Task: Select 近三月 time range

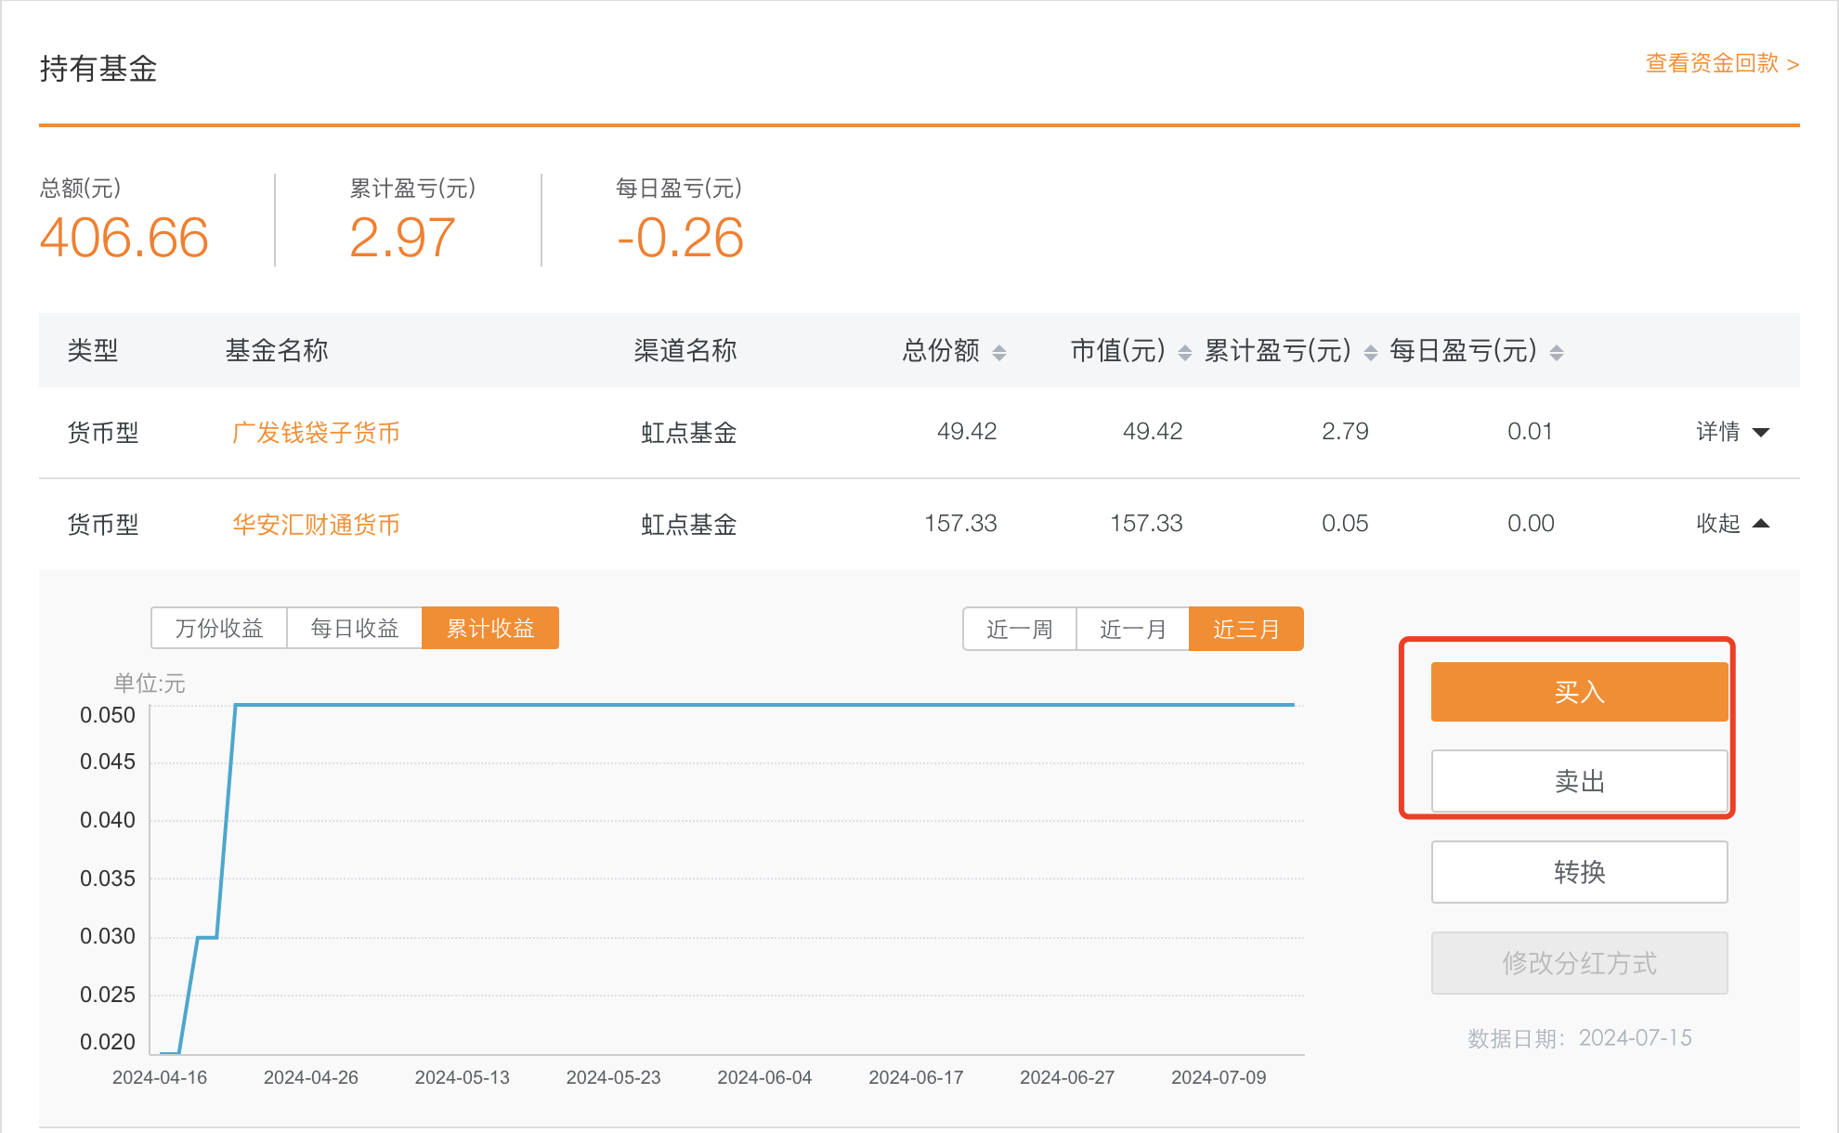Action: (1246, 629)
